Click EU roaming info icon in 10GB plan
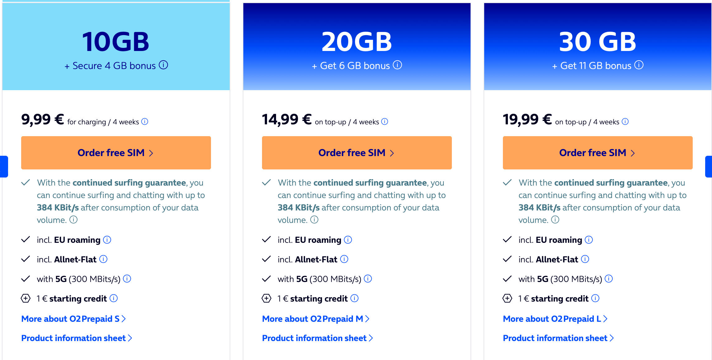 click(107, 240)
